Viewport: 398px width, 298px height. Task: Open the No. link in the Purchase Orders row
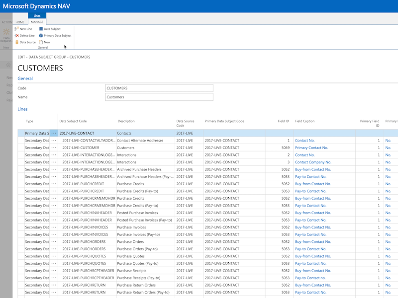(388, 241)
